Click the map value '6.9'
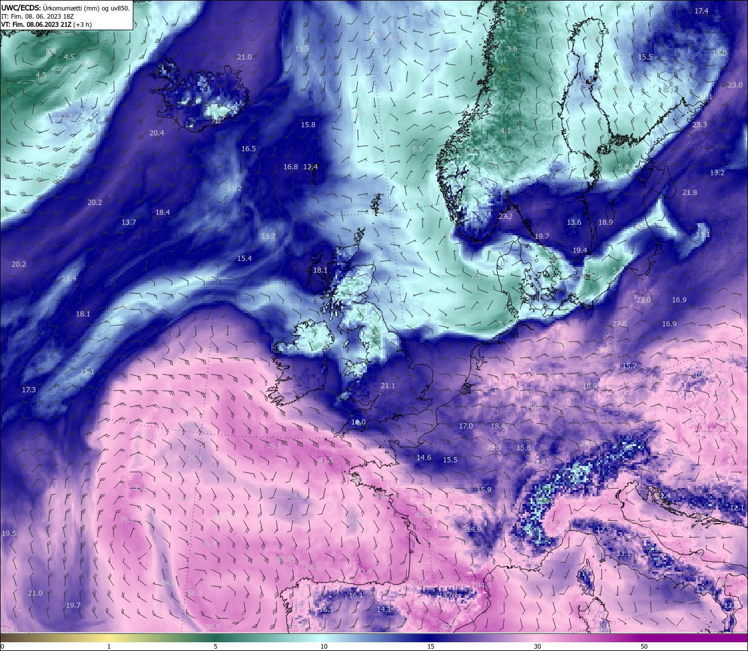 tap(418, 149)
